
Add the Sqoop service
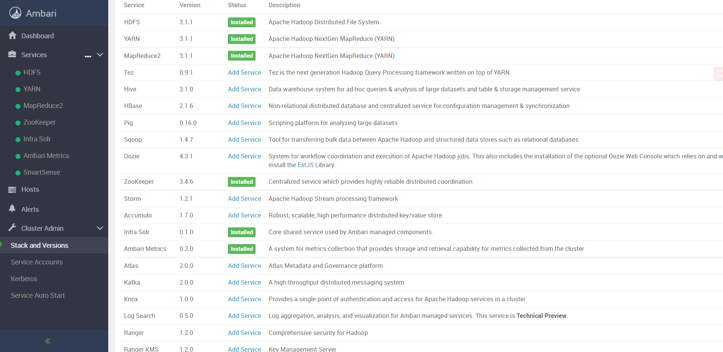(x=245, y=139)
